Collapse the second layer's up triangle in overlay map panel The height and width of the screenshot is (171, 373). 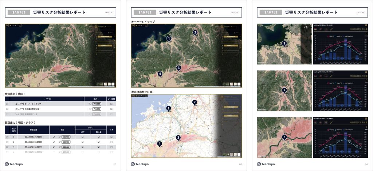click(x=240, y=47)
